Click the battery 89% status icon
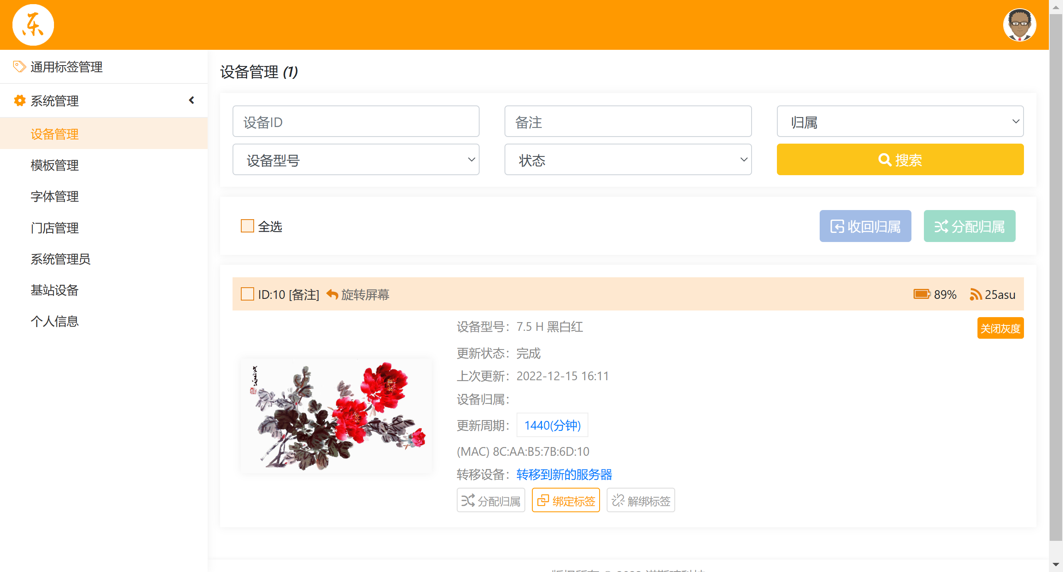Image resolution: width=1063 pixels, height=572 pixels. click(922, 294)
